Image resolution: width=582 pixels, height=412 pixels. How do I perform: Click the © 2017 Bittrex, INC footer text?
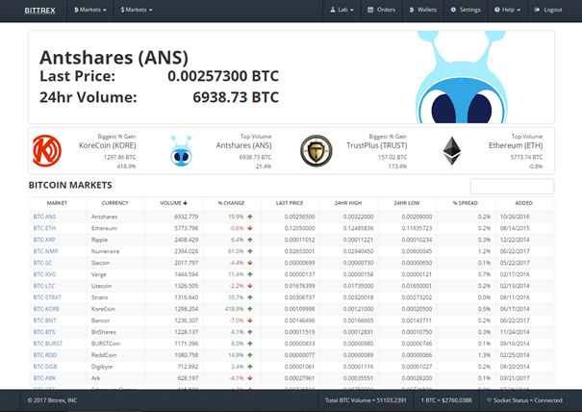coord(52,400)
